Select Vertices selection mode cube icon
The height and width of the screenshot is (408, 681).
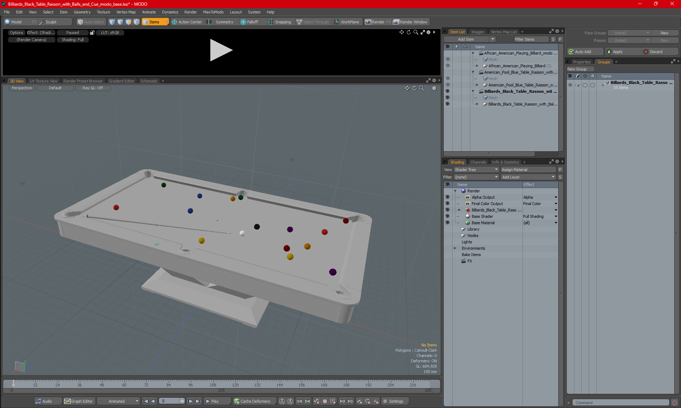112,22
